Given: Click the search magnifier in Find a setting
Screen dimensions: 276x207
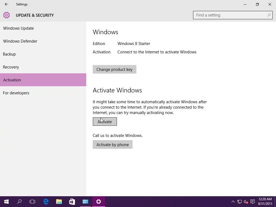Looking at the screenshot, I should tap(269, 15).
